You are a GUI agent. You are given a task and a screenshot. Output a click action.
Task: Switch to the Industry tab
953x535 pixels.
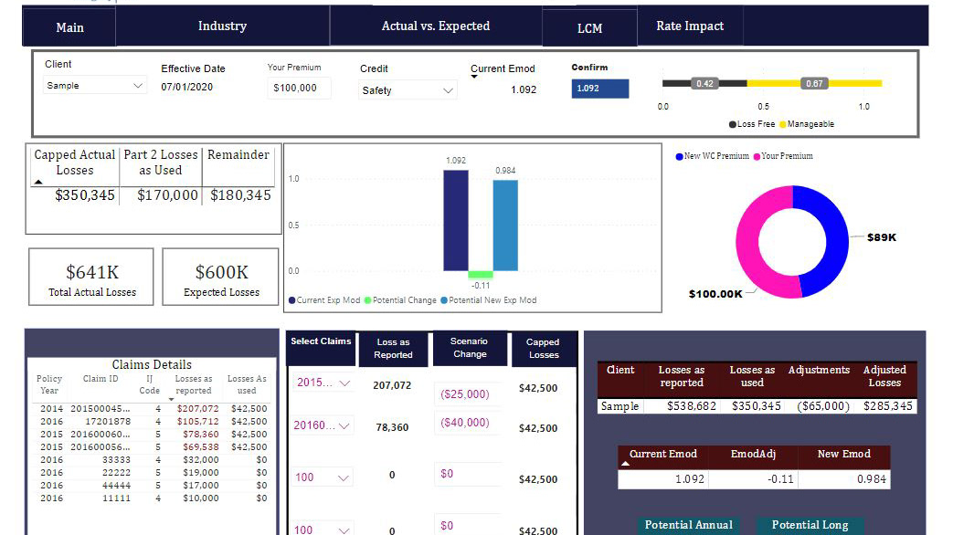click(222, 26)
